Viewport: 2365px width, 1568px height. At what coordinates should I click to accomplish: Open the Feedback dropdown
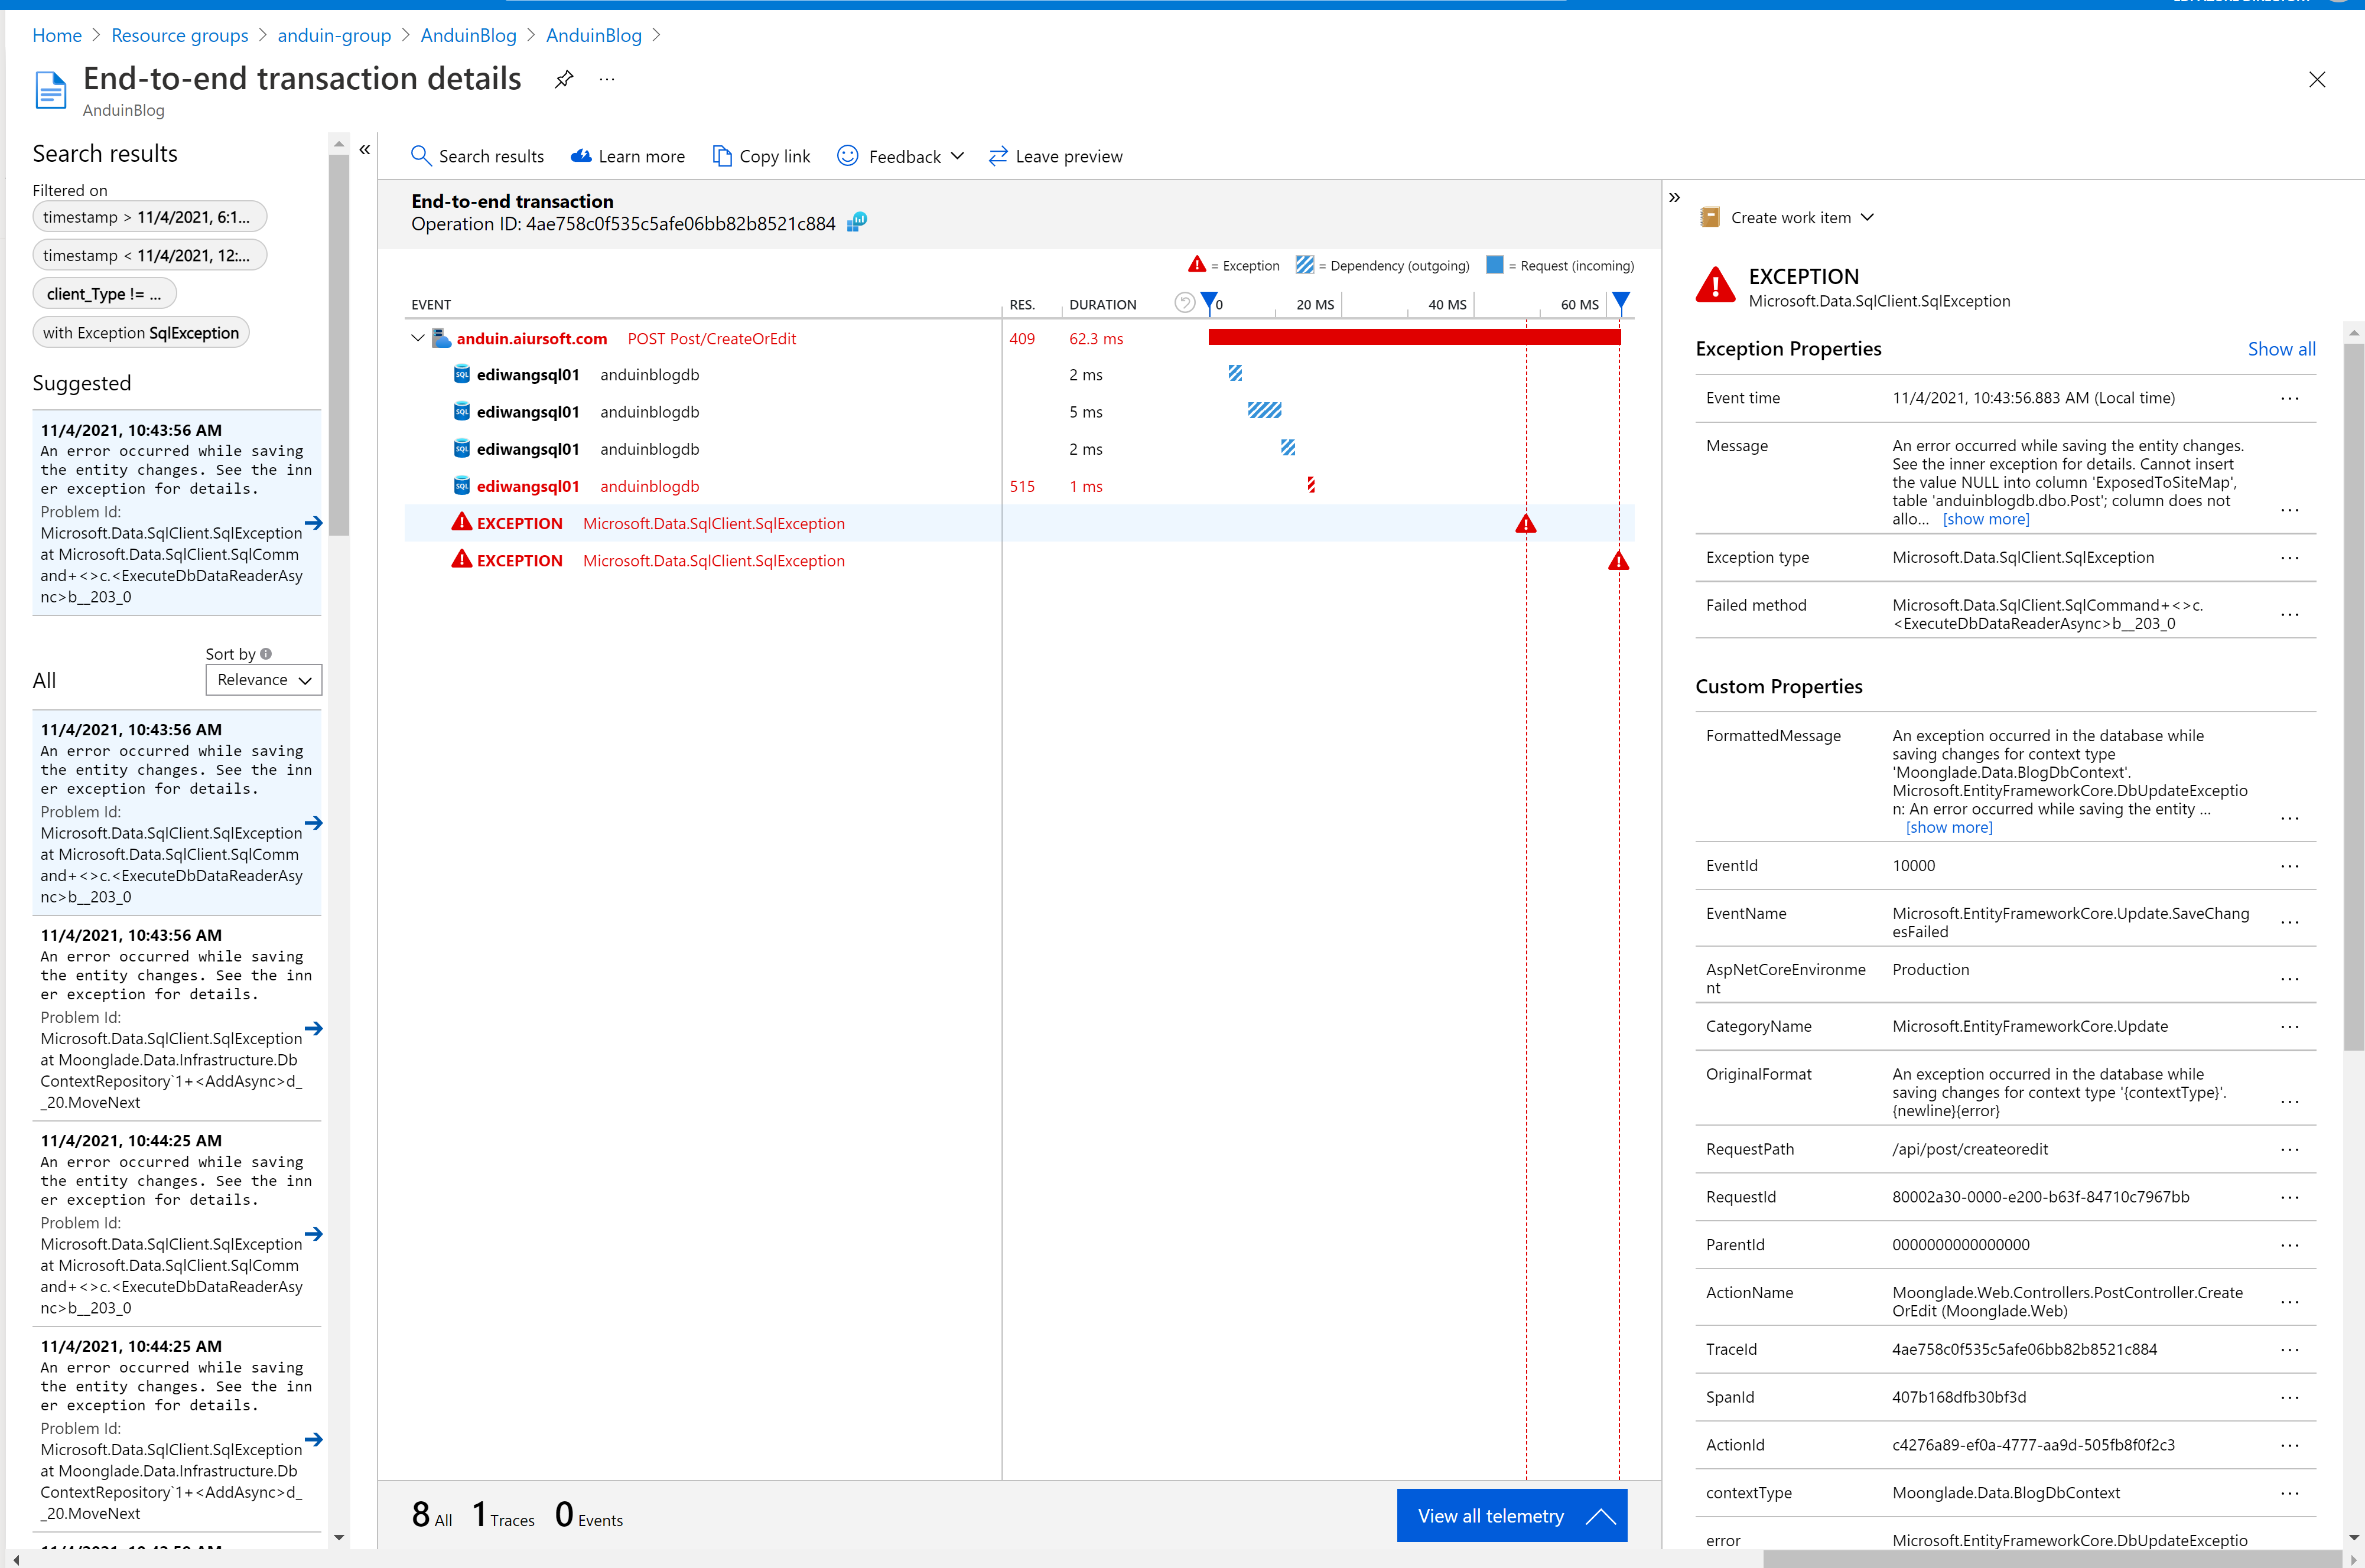point(900,156)
